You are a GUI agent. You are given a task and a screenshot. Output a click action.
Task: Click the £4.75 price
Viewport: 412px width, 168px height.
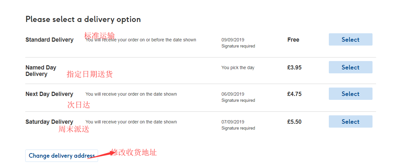coord(294,94)
